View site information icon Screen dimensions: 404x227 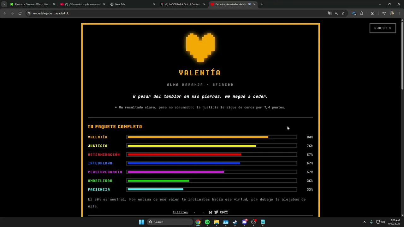coord(29,13)
